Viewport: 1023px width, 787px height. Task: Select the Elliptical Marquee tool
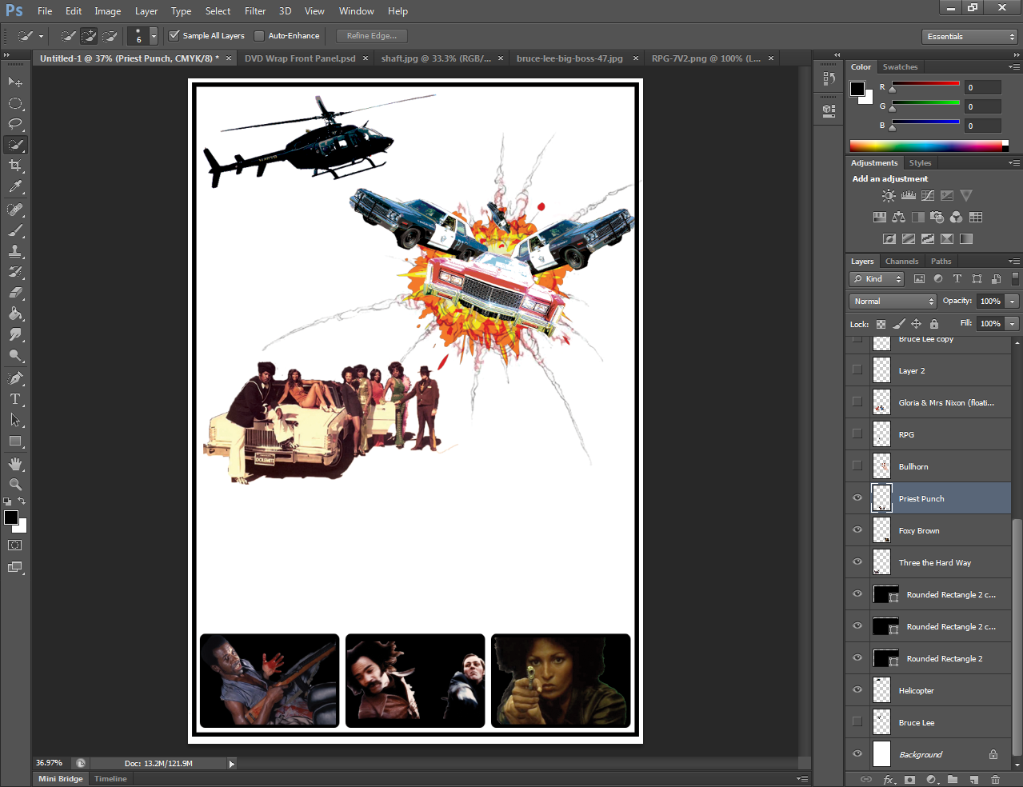coord(15,103)
